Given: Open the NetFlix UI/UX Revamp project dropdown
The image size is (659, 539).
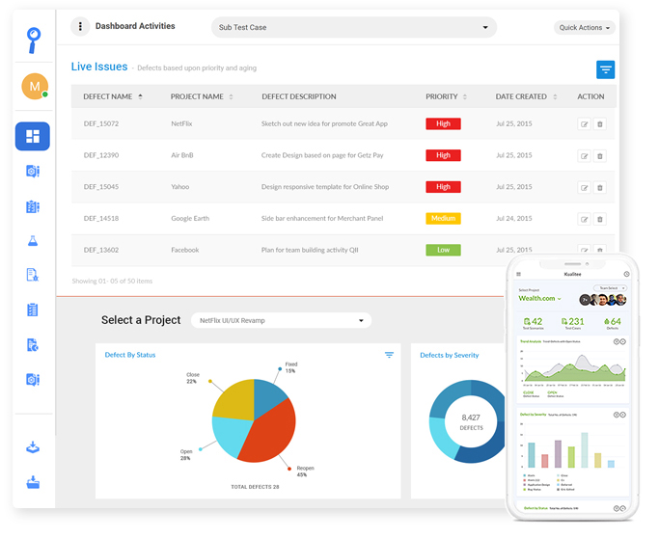Looking at the screenshot, I should [x=281, y=320].
